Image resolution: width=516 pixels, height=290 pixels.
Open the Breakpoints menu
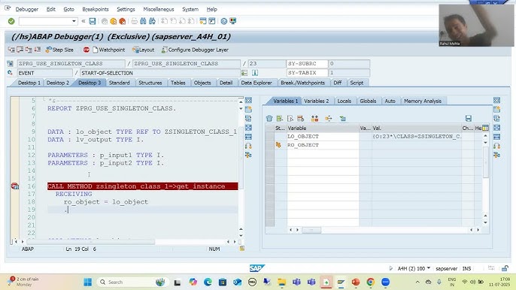pos(96,9)
